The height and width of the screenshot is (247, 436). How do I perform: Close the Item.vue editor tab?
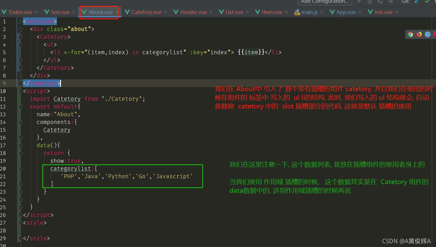point(286,12)
